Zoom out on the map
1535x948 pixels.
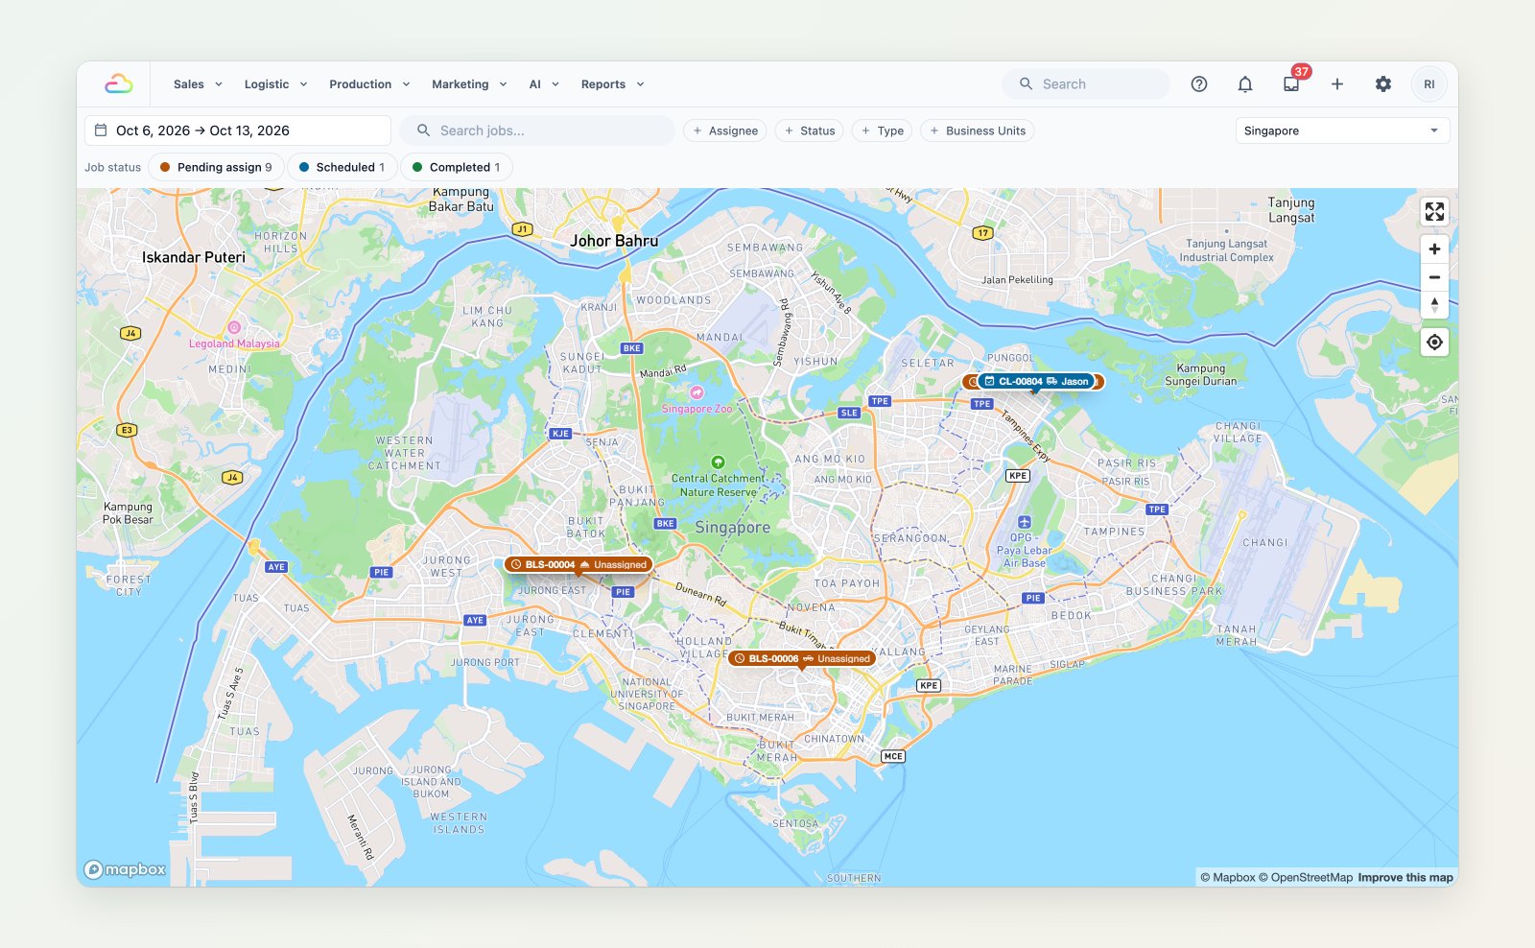(x=1434, y=277)
